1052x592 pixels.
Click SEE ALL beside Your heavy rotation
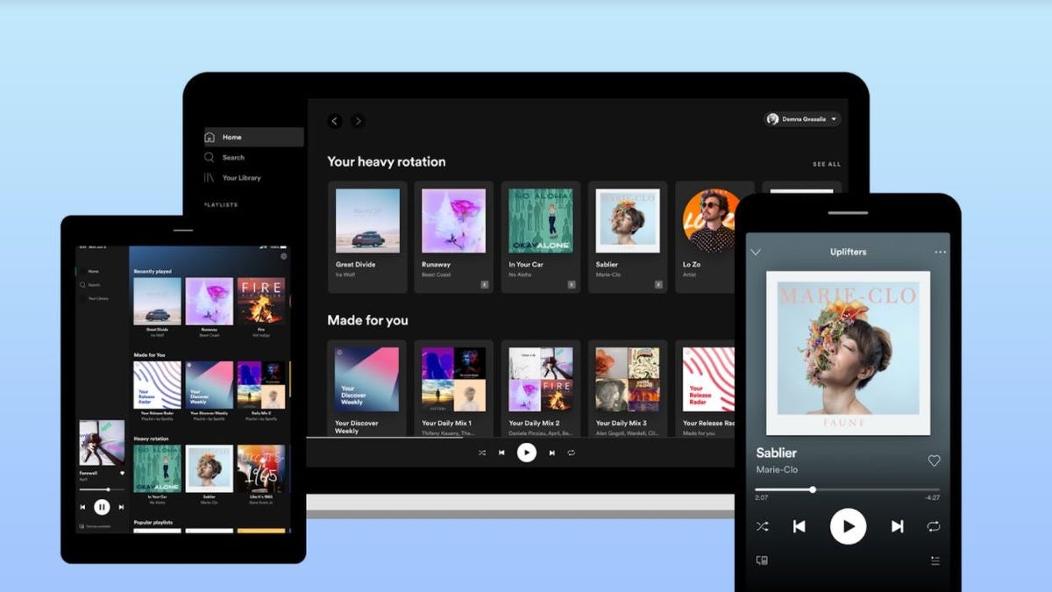click(826, 164)
